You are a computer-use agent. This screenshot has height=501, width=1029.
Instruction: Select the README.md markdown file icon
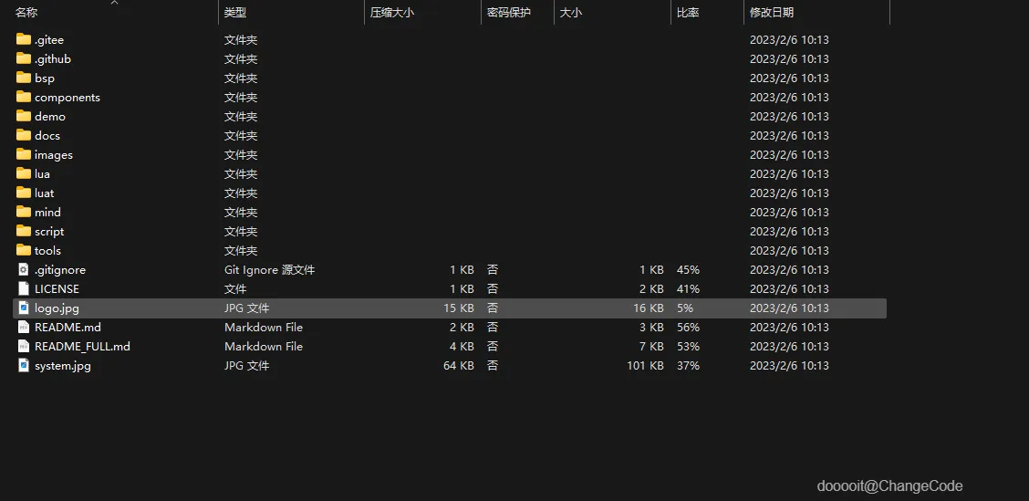tap(24, 327)
